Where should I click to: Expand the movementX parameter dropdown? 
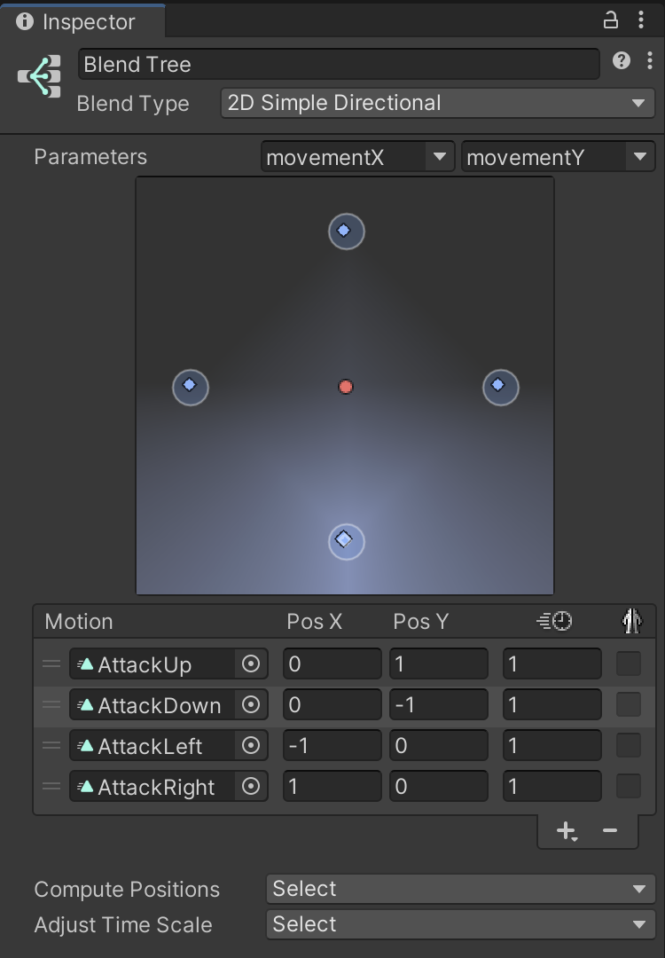pos(357,158)
